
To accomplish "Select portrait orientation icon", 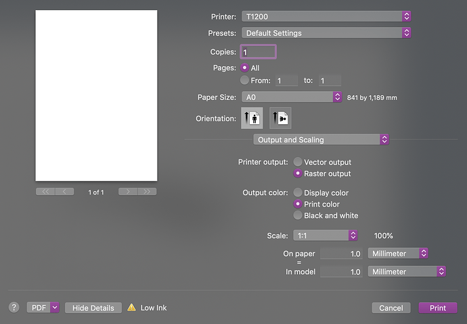I will click(x=252, y=118).
